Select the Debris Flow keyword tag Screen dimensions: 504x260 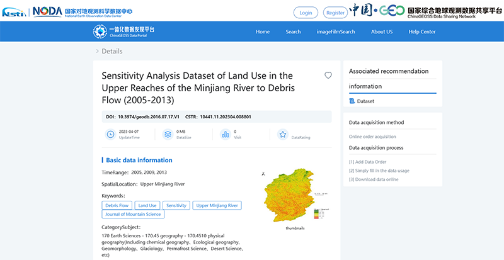point(117,205)
